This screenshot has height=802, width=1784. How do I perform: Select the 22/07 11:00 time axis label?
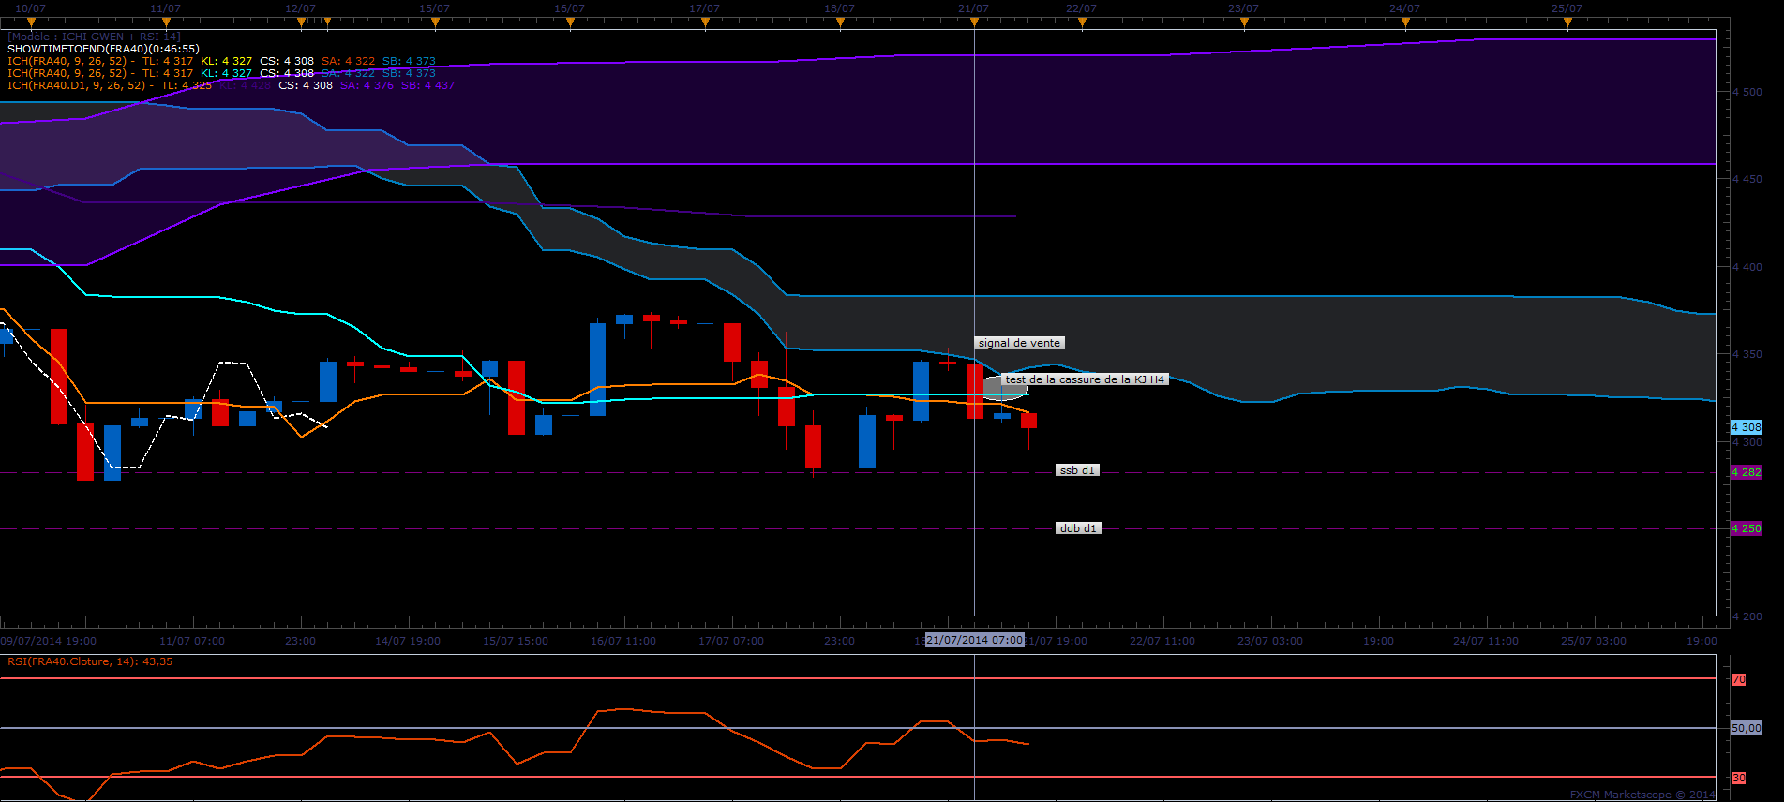[1162, 641]
